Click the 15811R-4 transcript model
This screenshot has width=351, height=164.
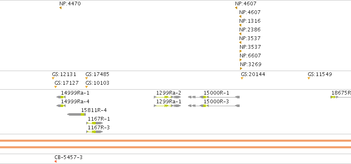tap(77, 114)
